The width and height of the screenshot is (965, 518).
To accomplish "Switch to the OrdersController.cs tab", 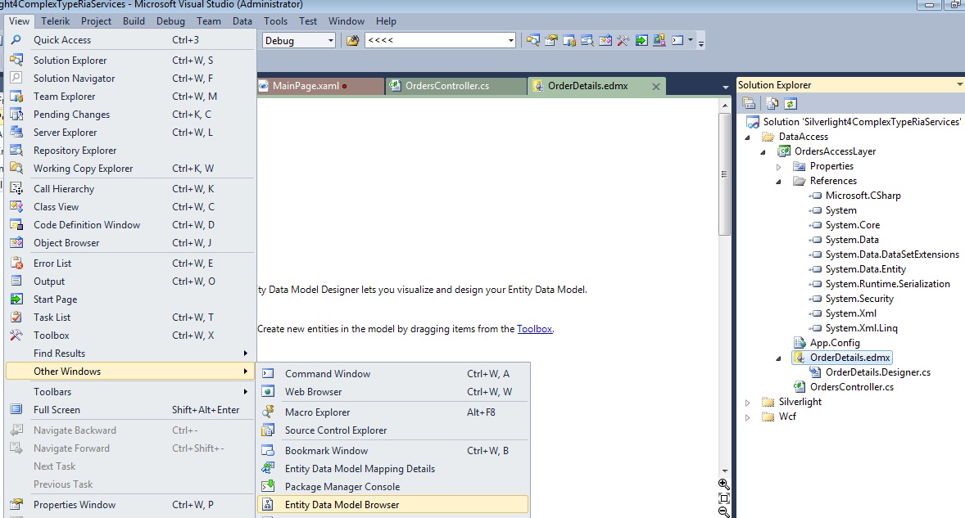I will tap(456, 86).
